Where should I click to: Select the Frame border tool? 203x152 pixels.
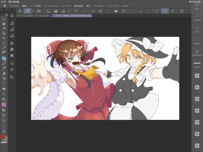pos(4,121)
